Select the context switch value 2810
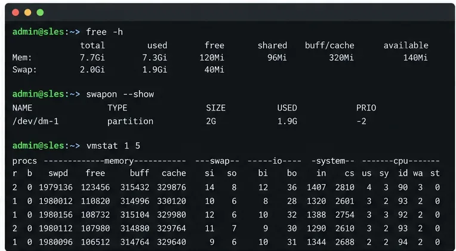Viewport: 456px width, 251px height. 345,187
